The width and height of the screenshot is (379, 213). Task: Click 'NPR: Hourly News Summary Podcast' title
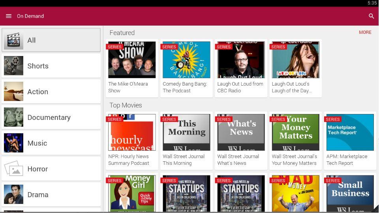click(x=129, y=160)
